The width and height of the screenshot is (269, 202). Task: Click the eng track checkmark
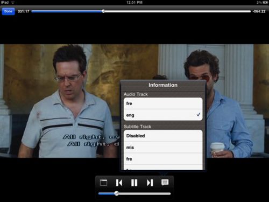[199, 115]
